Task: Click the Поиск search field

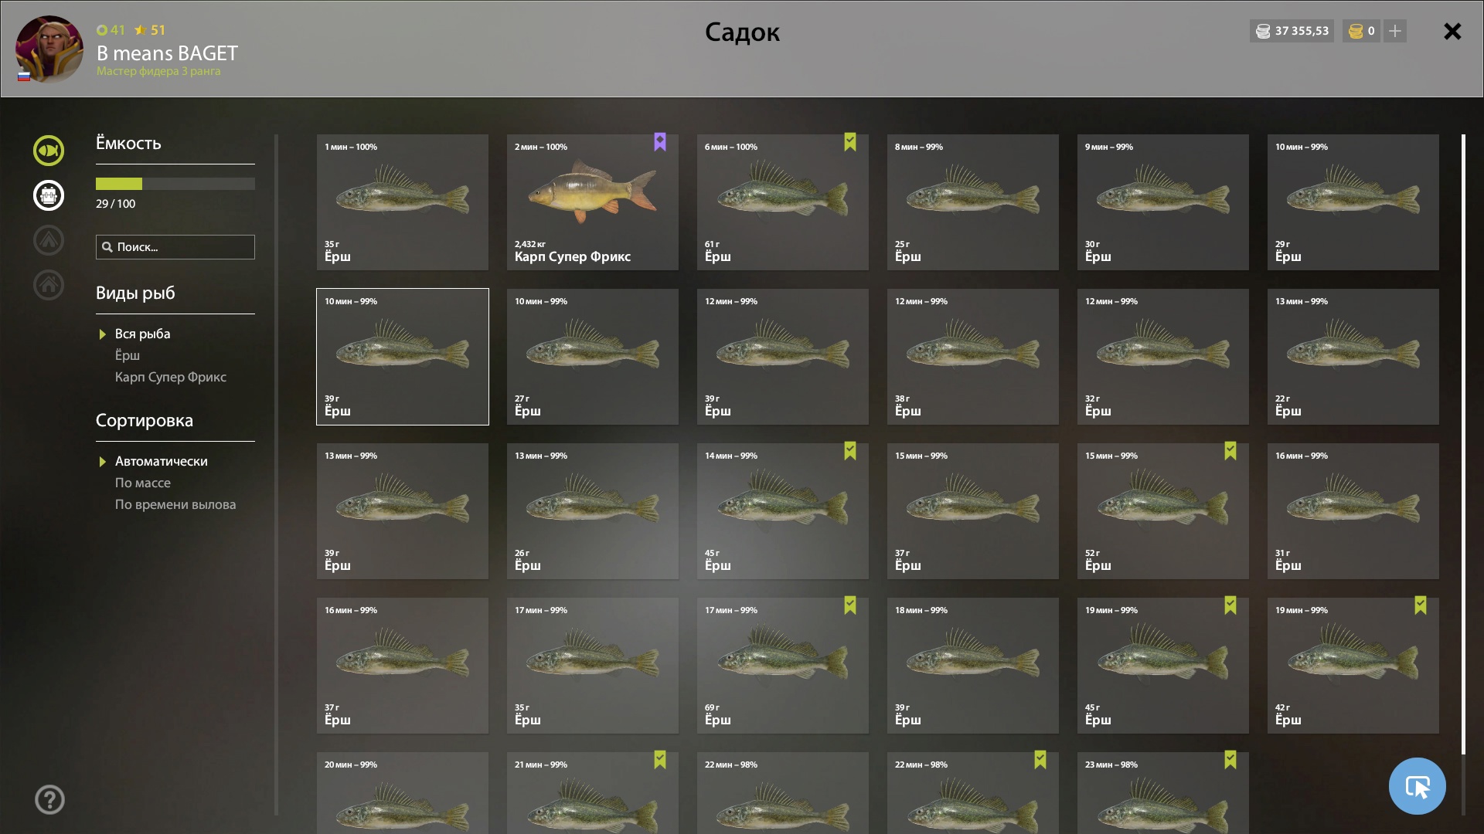Action: tap(175, 247)
